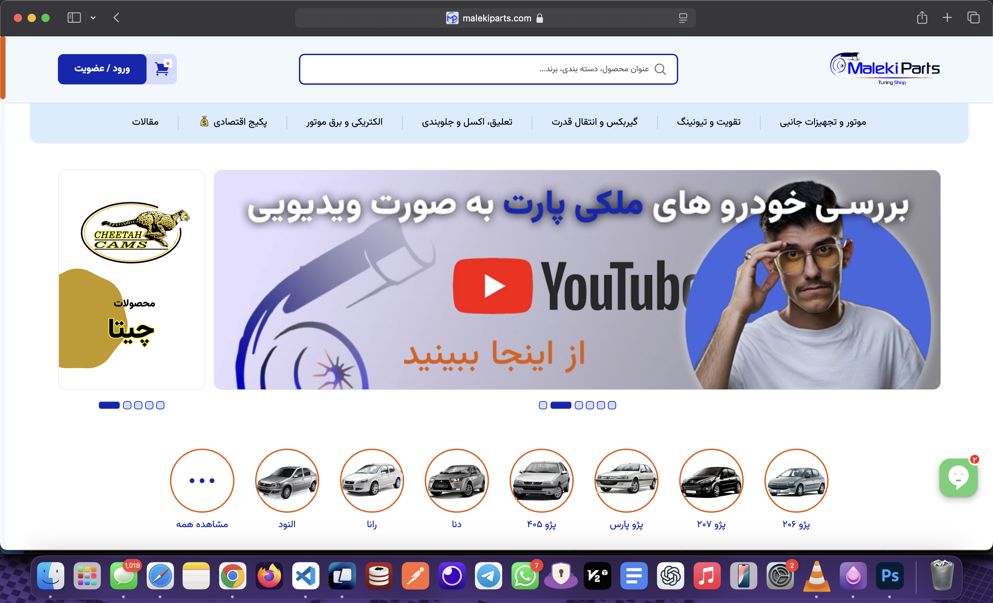Click the search magnifier icon
This screenshot has height=603, width=993.
(660, 69)
